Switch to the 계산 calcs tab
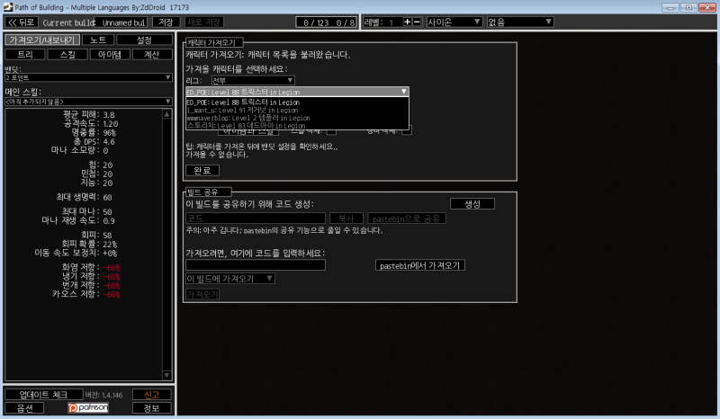This screenshot has height=419, width=720. pos(152,55)
